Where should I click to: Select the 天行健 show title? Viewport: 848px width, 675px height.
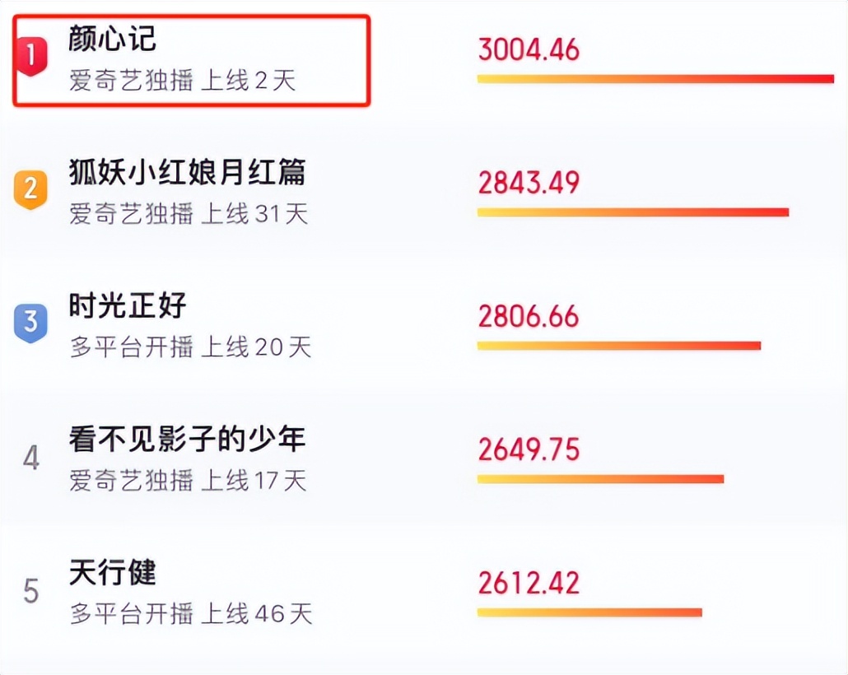pos(113,572)
